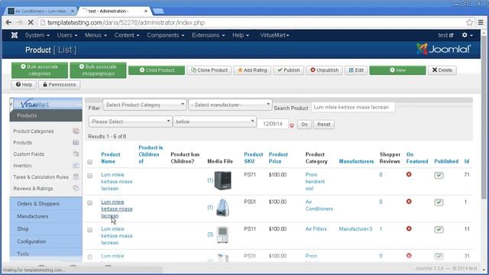Check the box for product PS31
489x275 pixels.
[90, 257]
